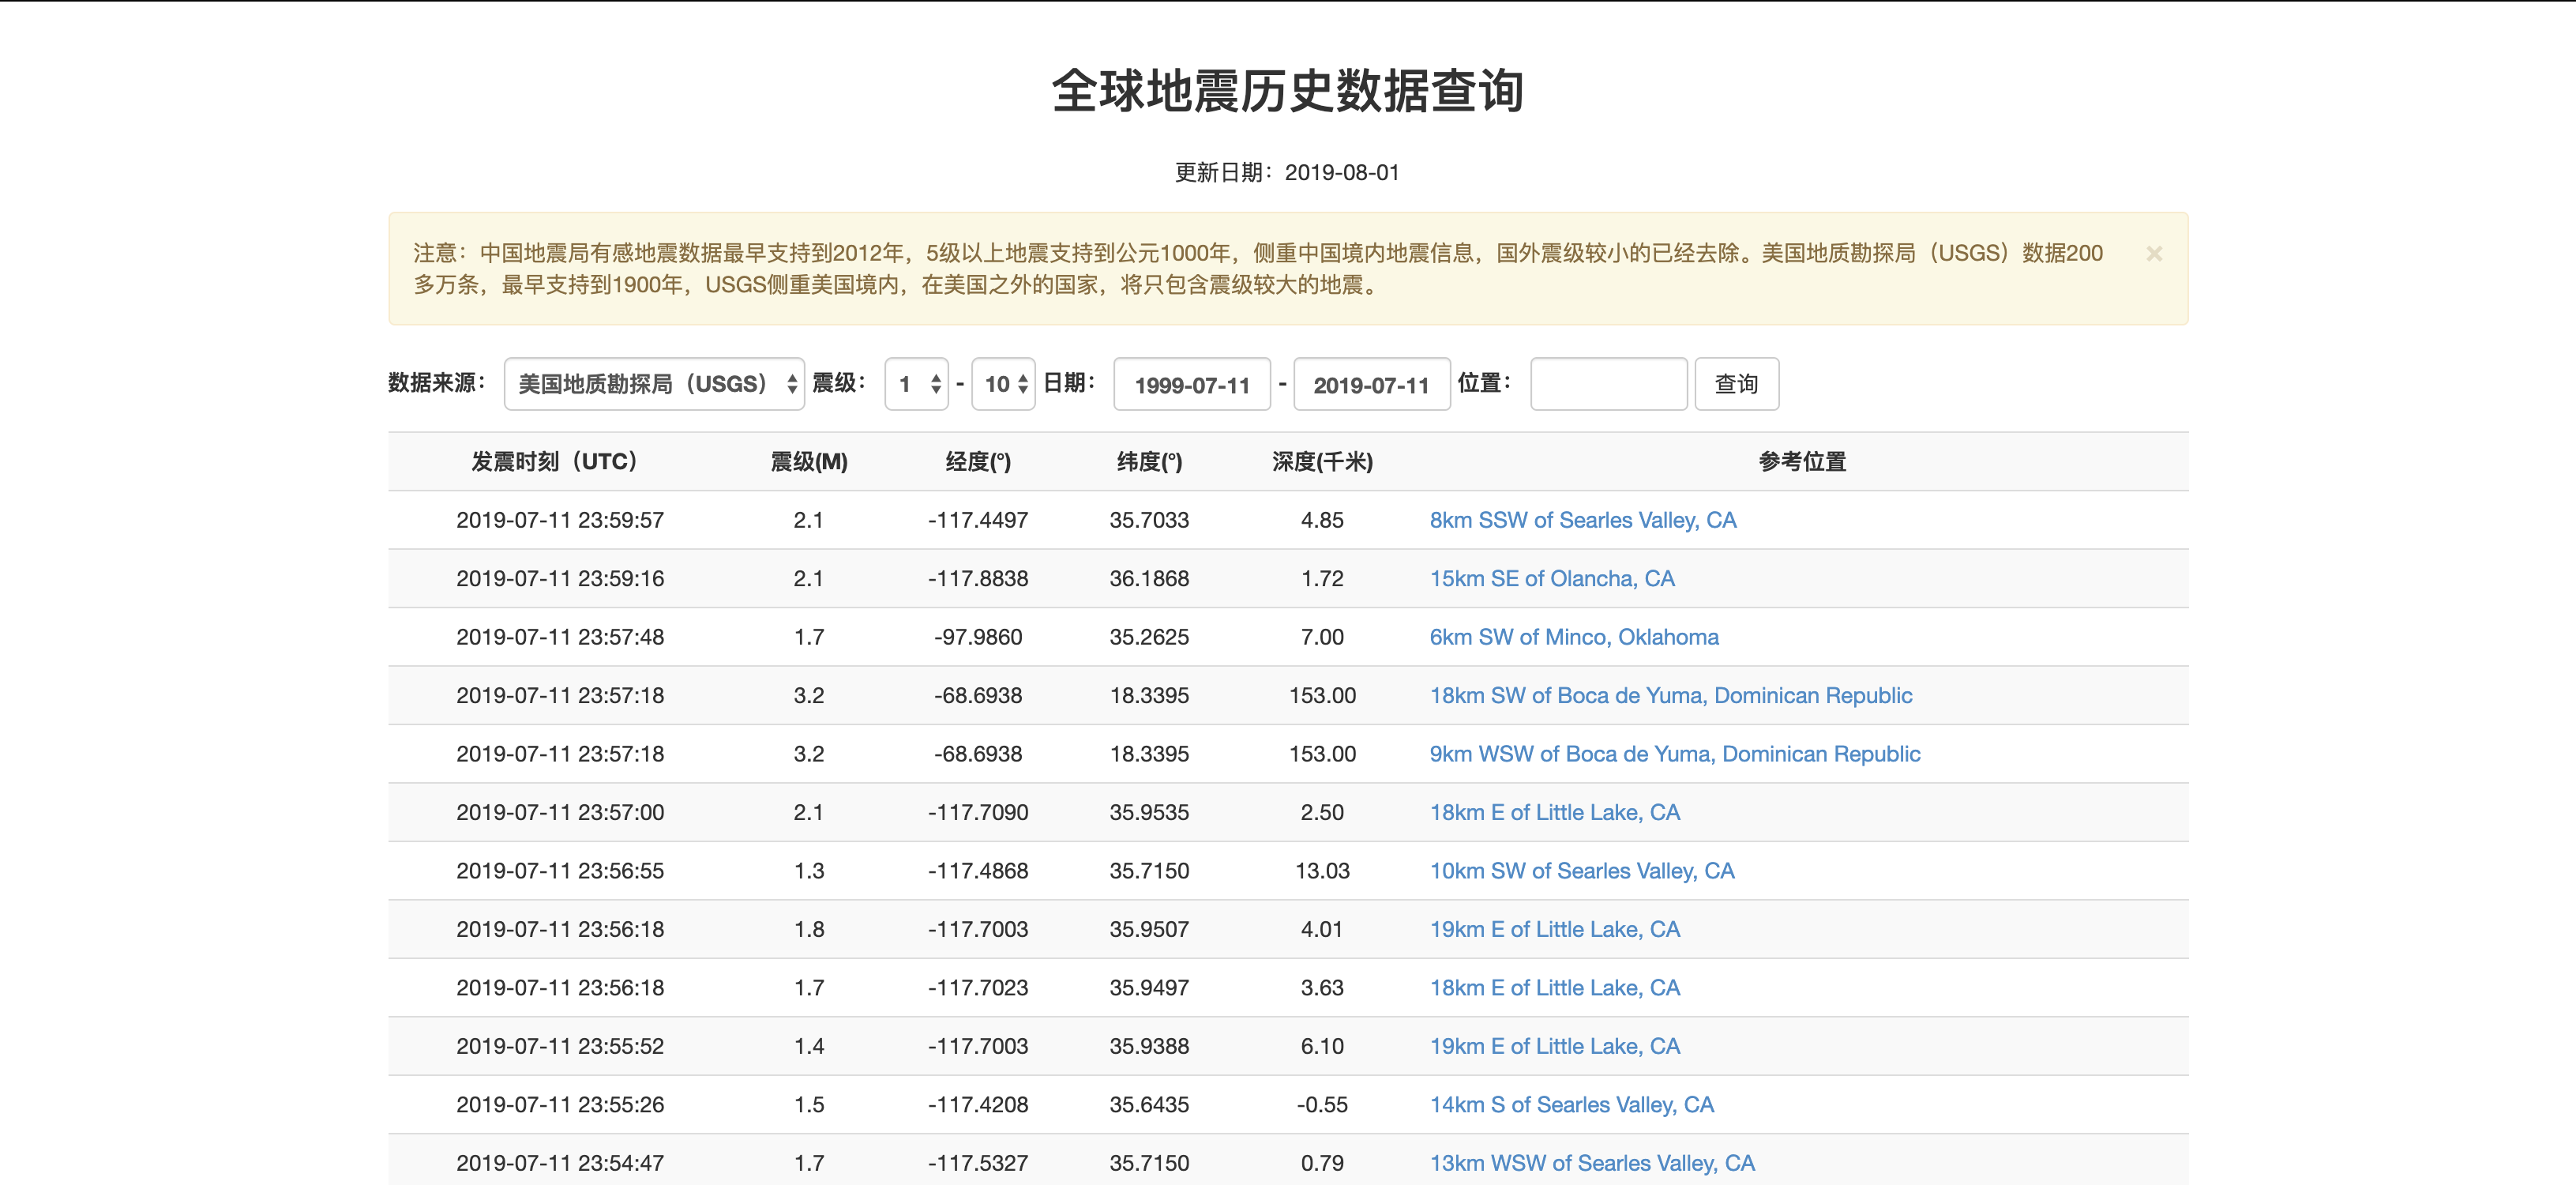The image size is (2576, 1185).
Task: Click magnitude 1.3 in the 23:56:55 row
Action: (809, 871)
